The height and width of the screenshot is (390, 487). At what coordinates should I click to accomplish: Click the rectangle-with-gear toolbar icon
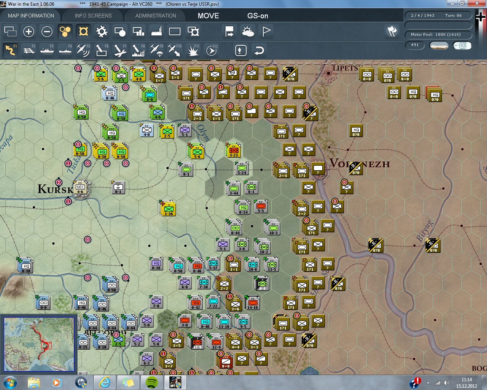click(x=193, y=31)
